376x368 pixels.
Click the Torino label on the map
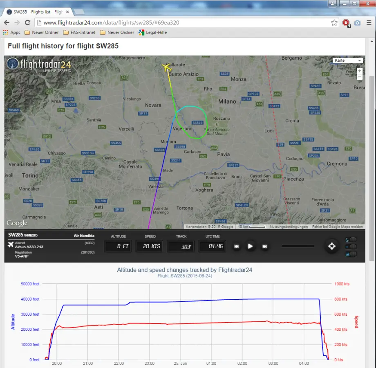pyautogui.click(x=30, y=175)
